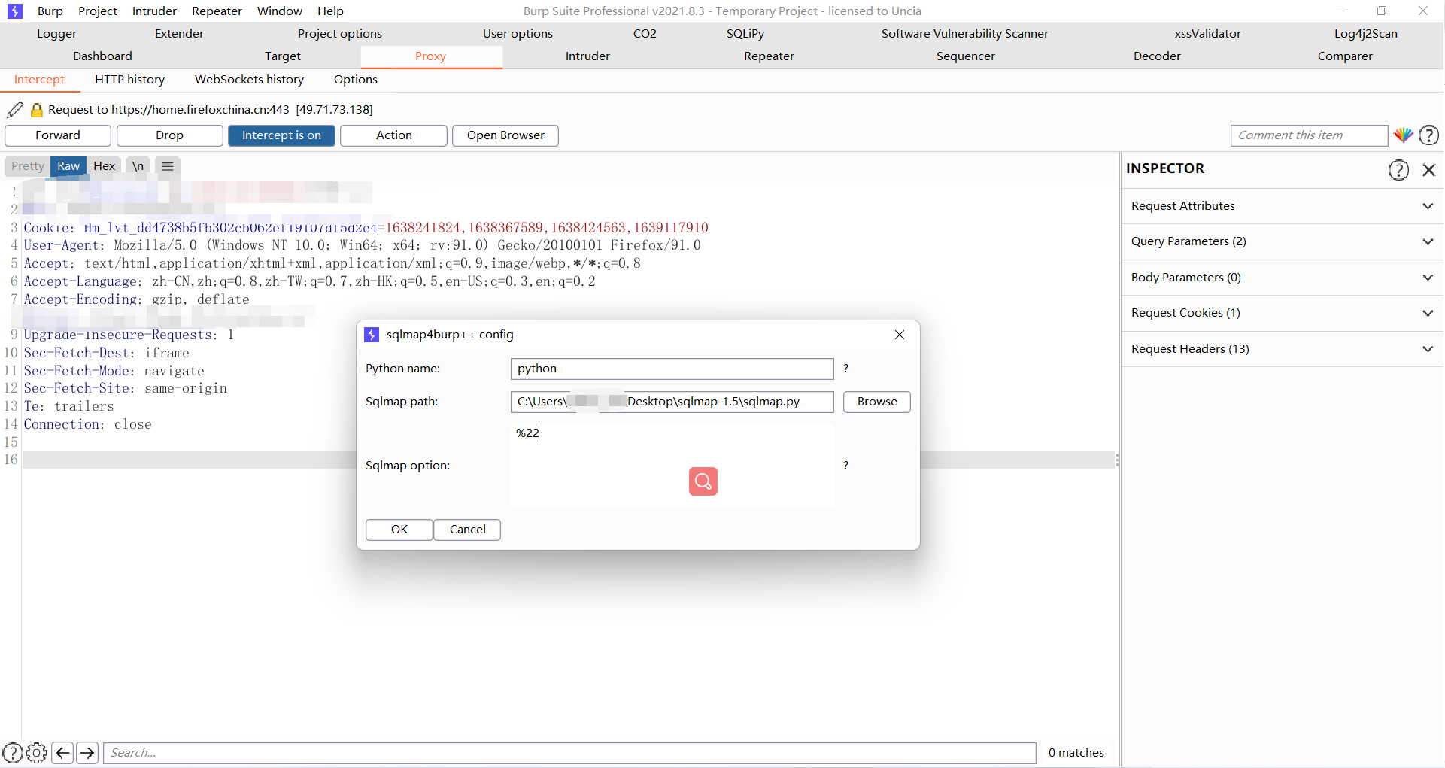The height and width of the screenshot is (768, 1445).
Task: Click the red search icon in Sqlmap option box
Action: pyautogui.click(x=703, y=481)
